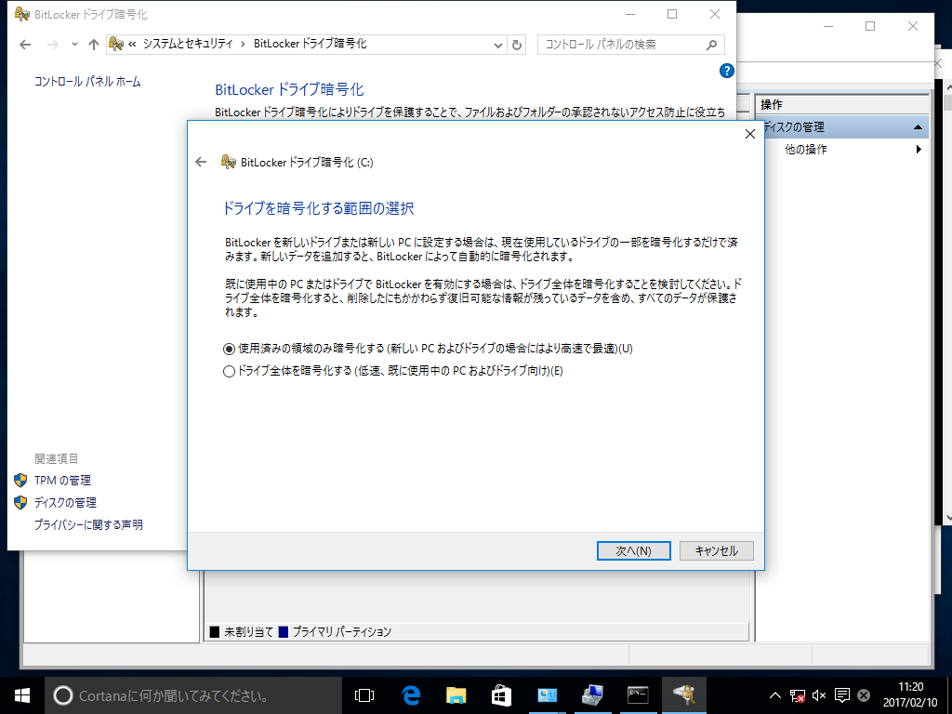Go back using wizard back arrow

point(201,162)
